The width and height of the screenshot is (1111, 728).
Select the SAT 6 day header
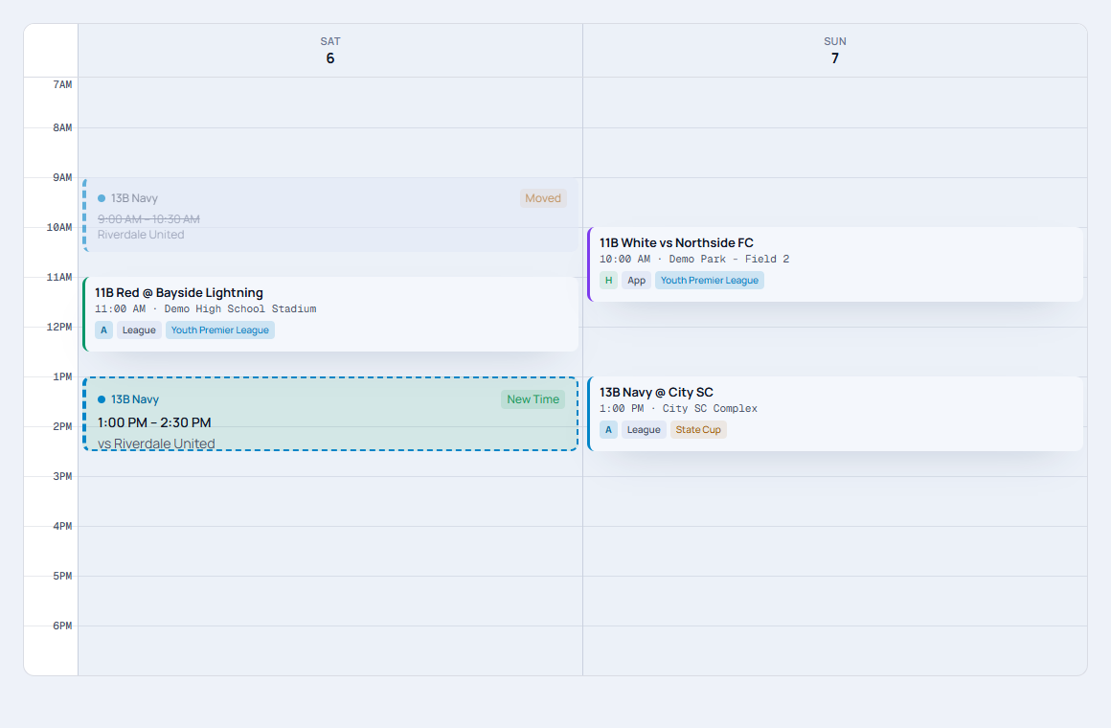tap(330, 51)
